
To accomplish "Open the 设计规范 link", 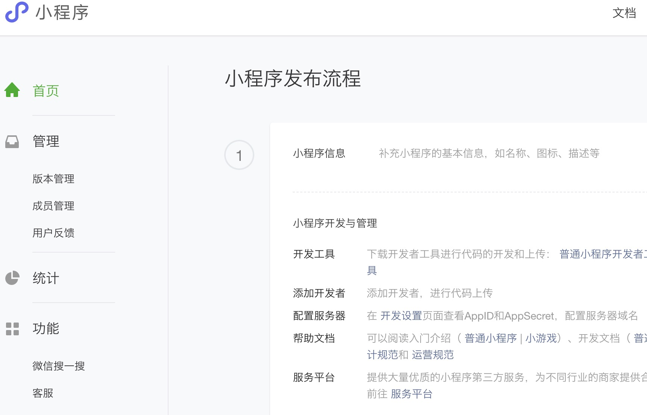I will (x=382, y=355).
